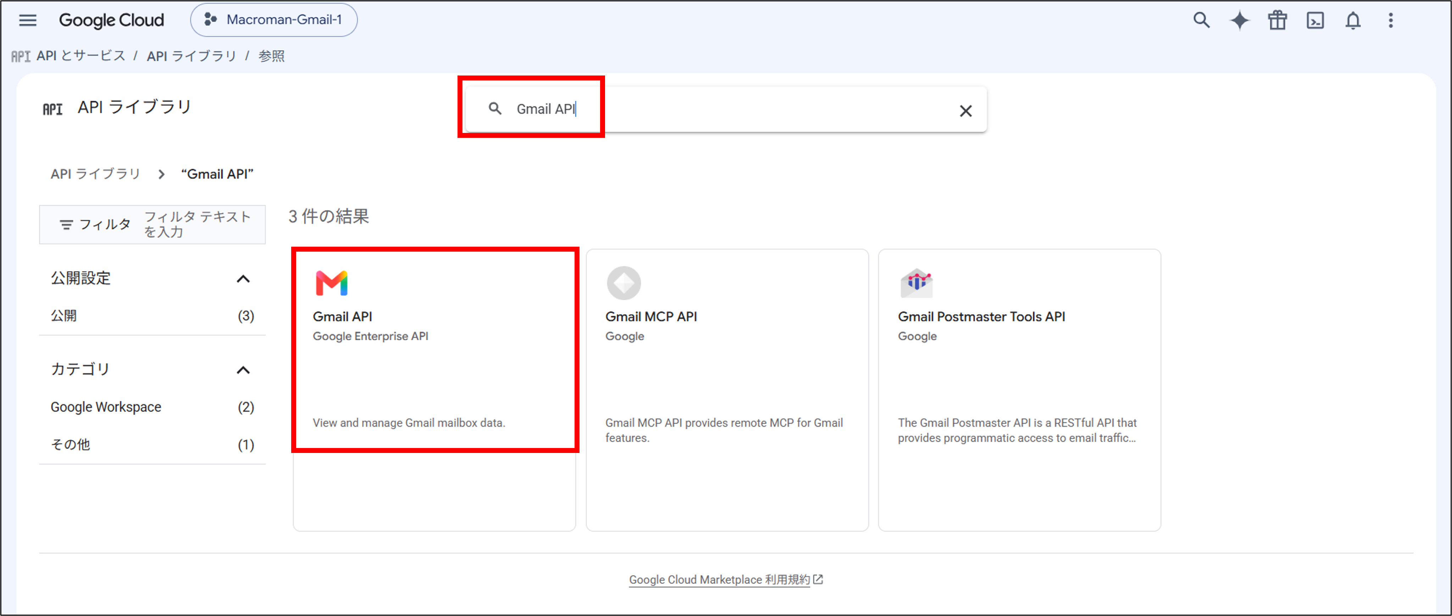Click the API icon beside the page title
Screen dimensions: 1452x616
[53, 109]
